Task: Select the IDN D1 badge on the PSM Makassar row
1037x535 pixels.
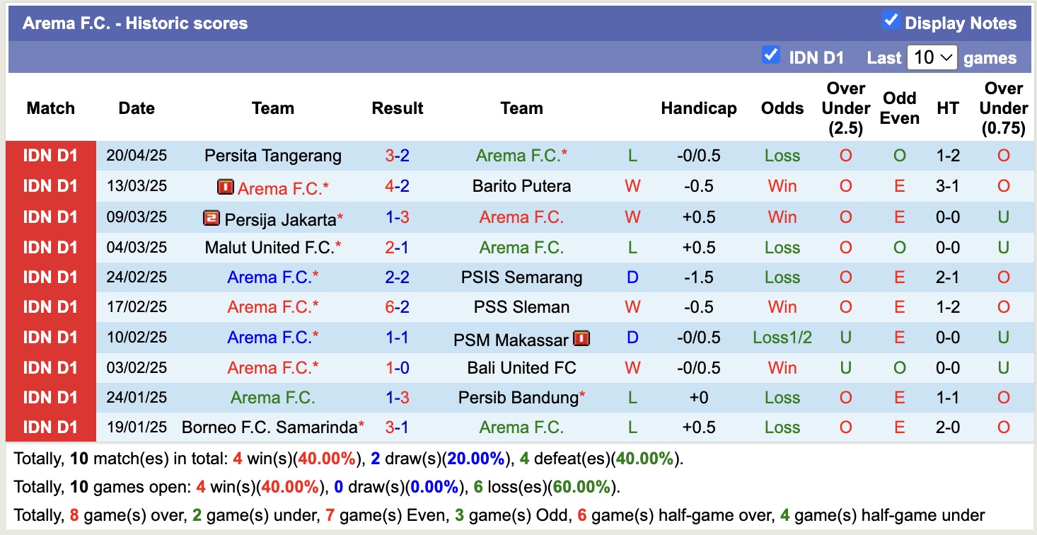Action: point(50,338)
